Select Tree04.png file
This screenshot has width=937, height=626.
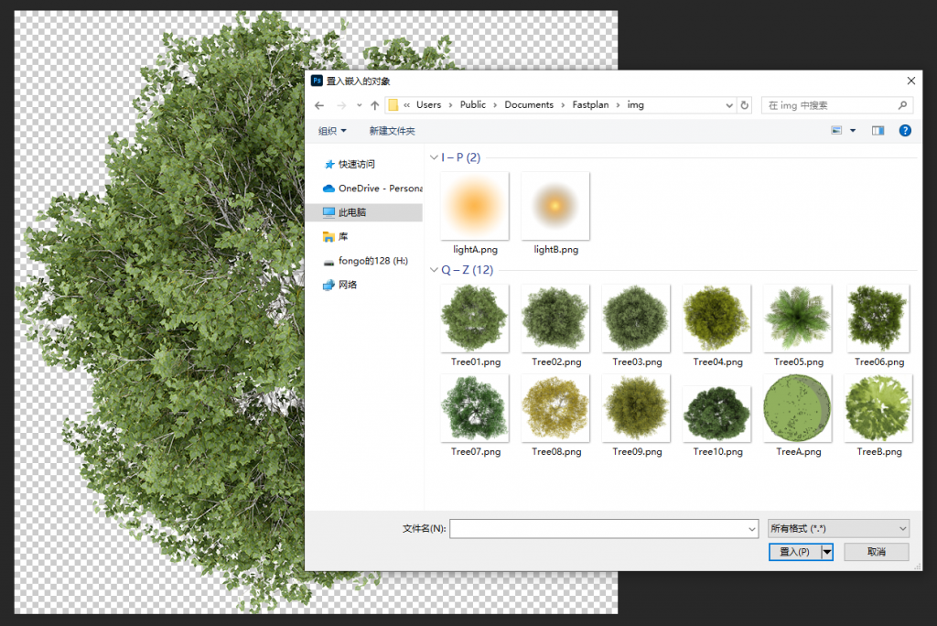(x=717, y=326)
